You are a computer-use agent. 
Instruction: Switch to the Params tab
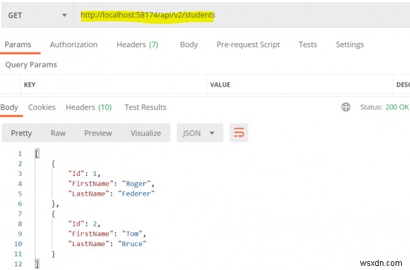[x=18, y=44]
